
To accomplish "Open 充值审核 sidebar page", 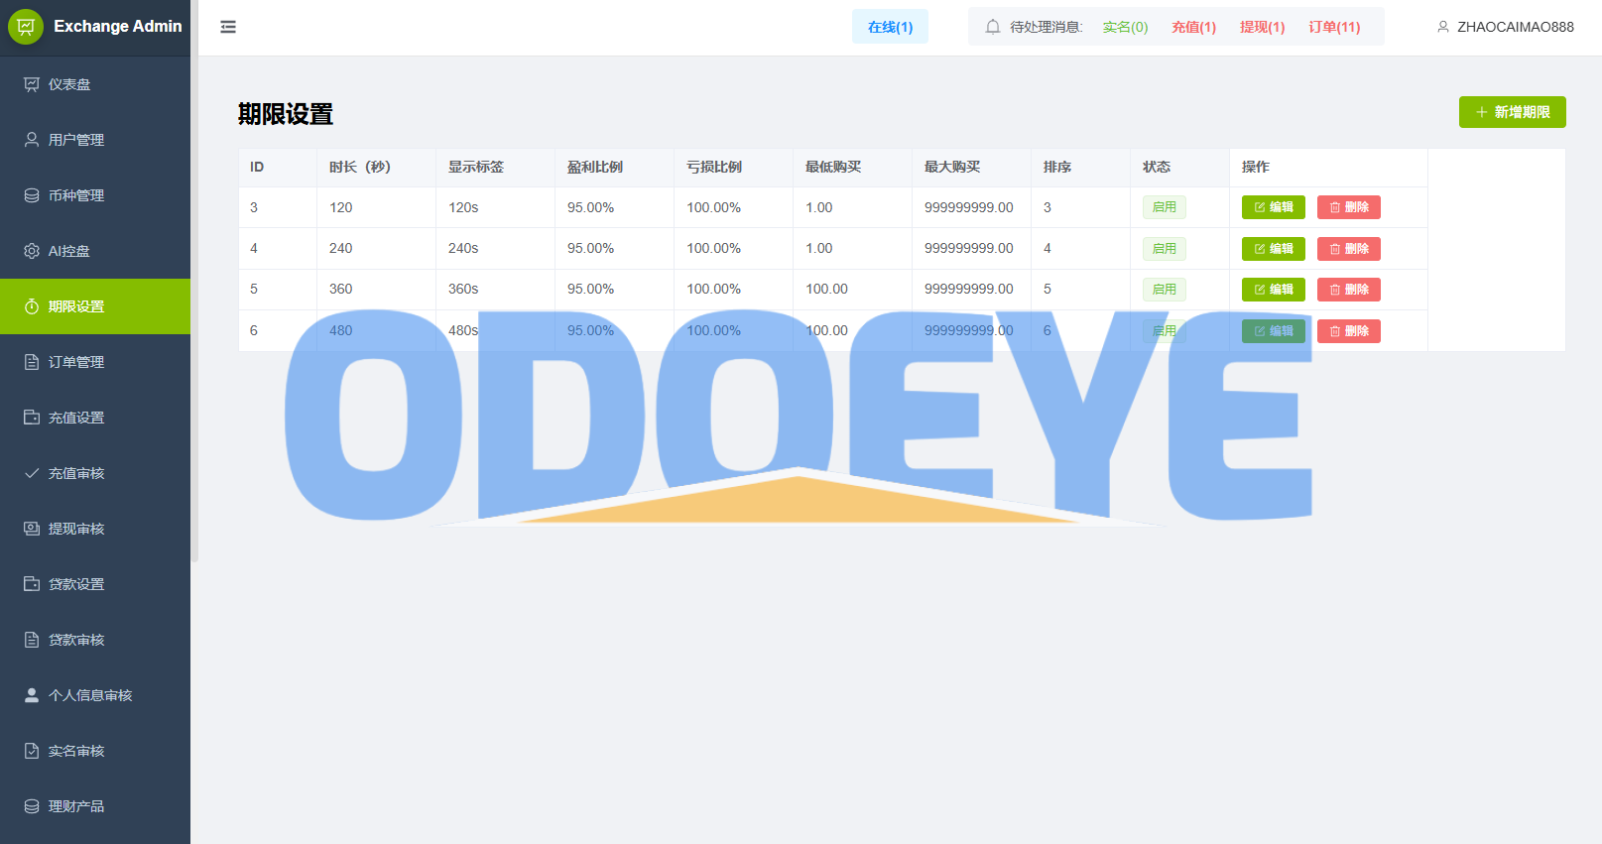I will pyautogui.click(x=75, y=473).
